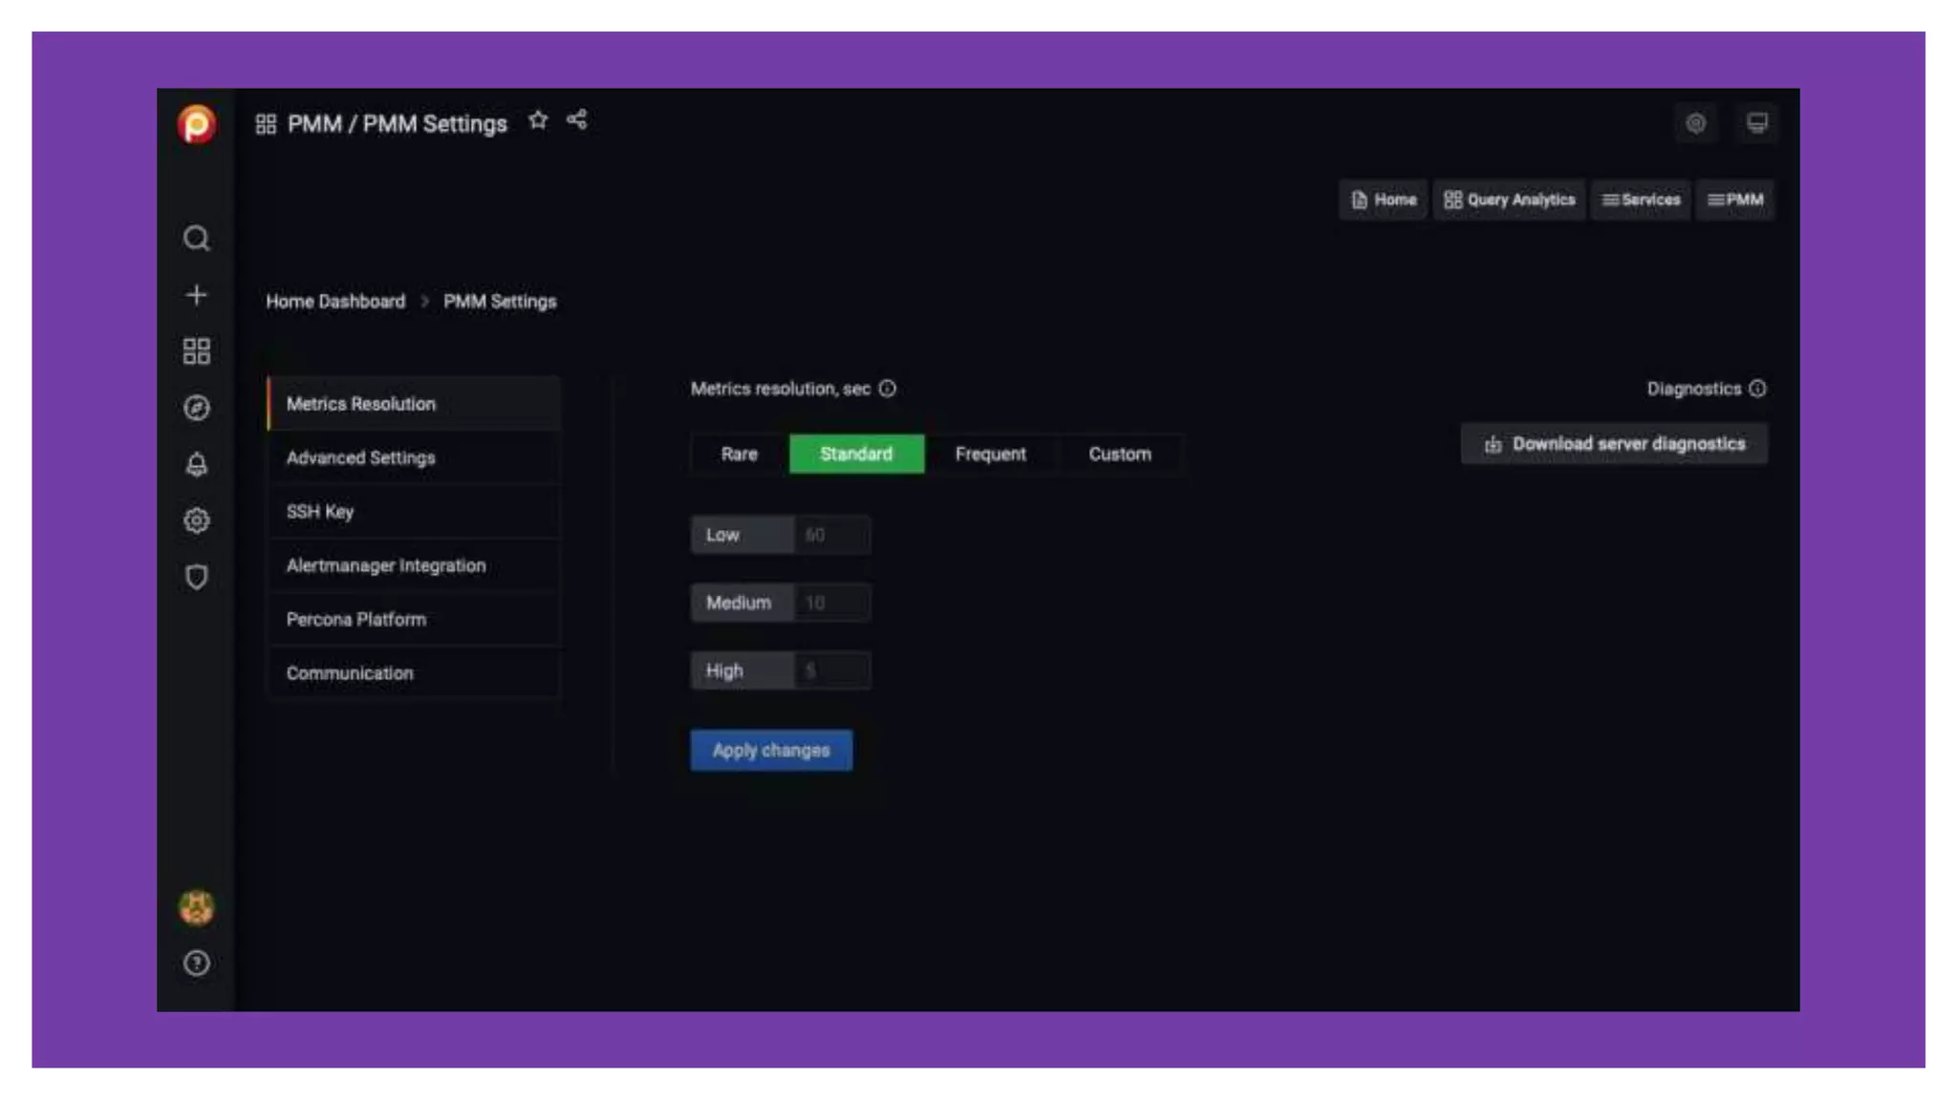Click the Percona PMM logo icon
This screenshot has width=1957, height=1100.
[197, 124]
